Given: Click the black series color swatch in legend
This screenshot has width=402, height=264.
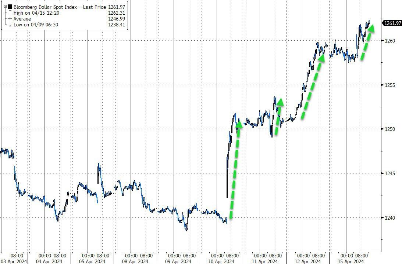Looking at the screenshot, I should [10, 7].
